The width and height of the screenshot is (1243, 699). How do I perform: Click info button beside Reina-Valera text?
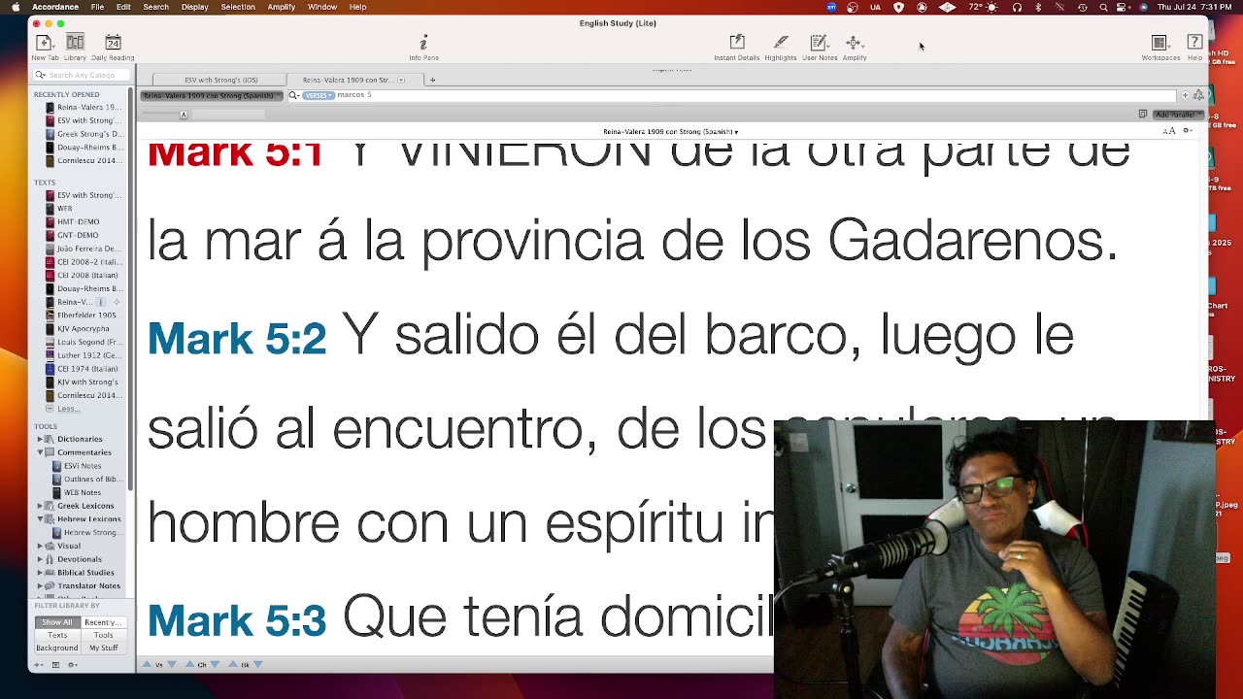(101, 302)
